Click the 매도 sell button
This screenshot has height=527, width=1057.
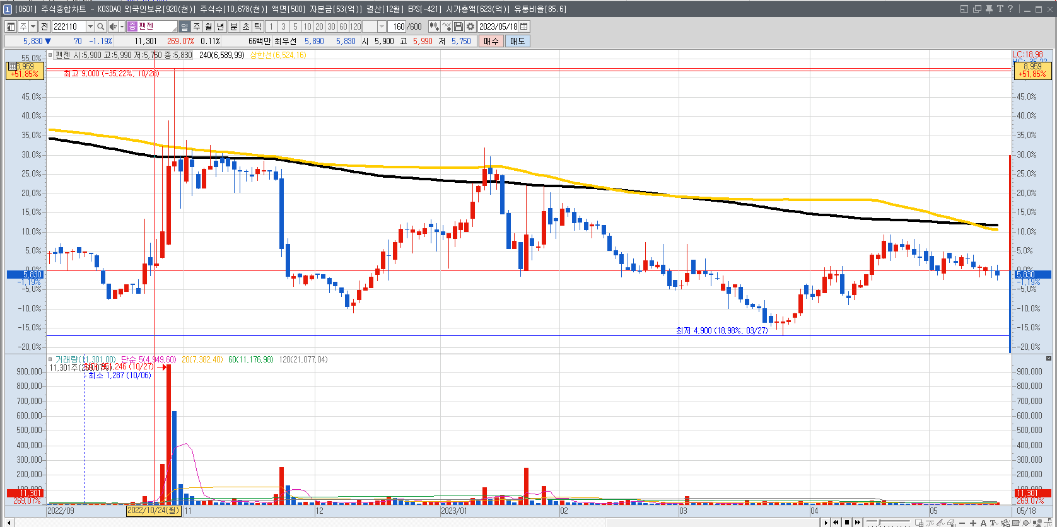click(x=518, y=41)
